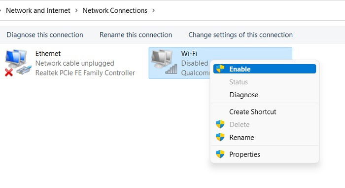Click Rename this connection toolbar command
Image resolution: width=345 pixels, height=188 pixels.
point(136,35)
